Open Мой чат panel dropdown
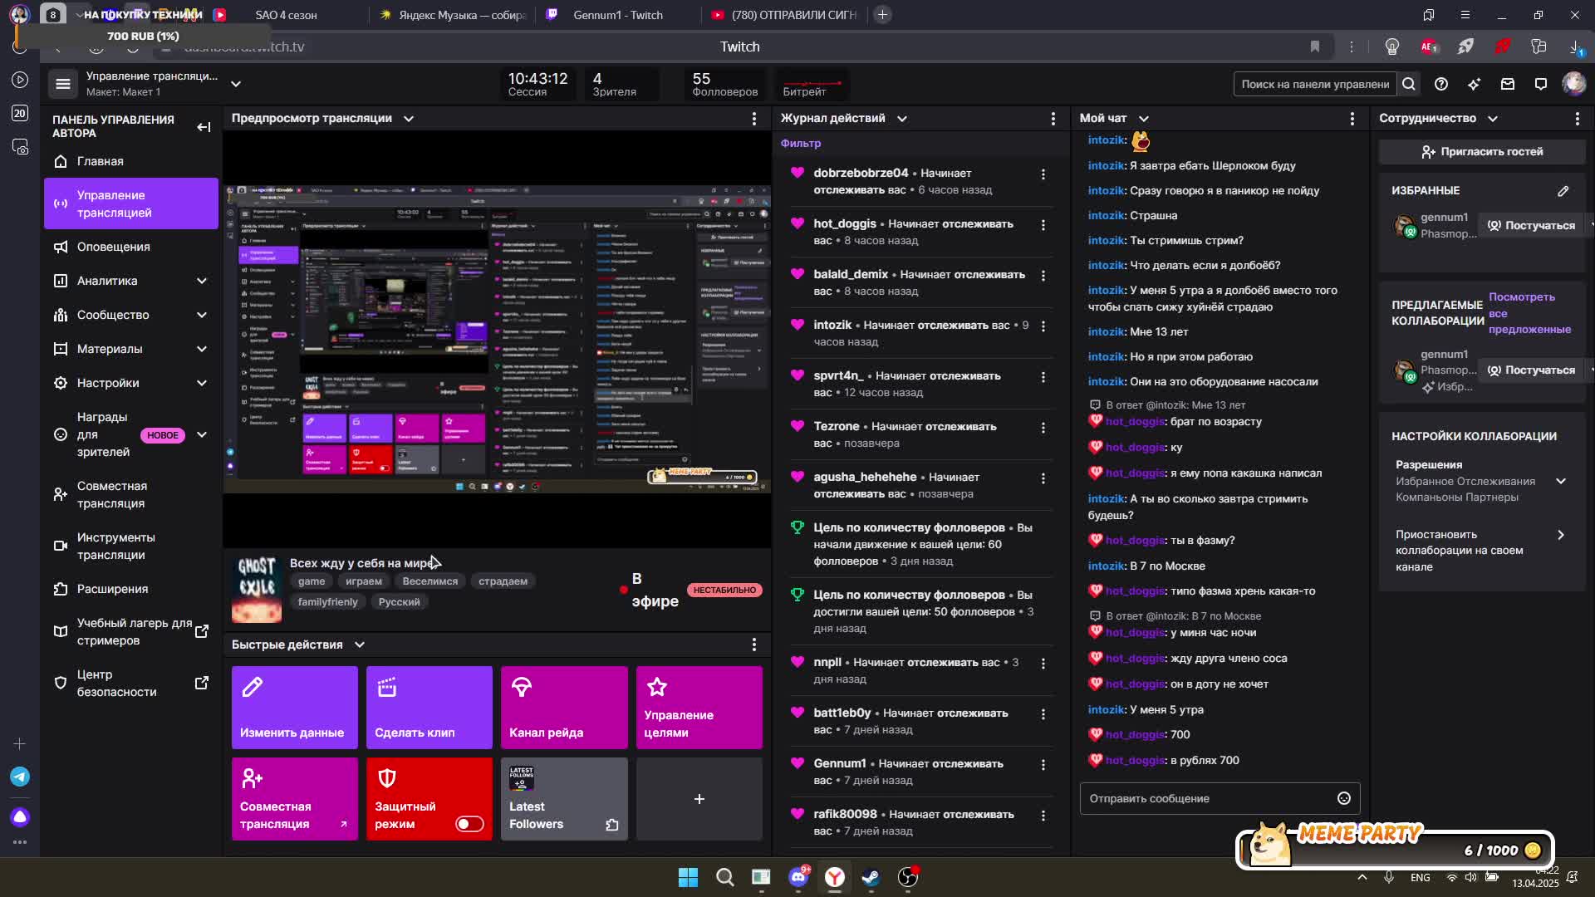The width and height of the screenshot is (1595, 897). point(1144,119)
